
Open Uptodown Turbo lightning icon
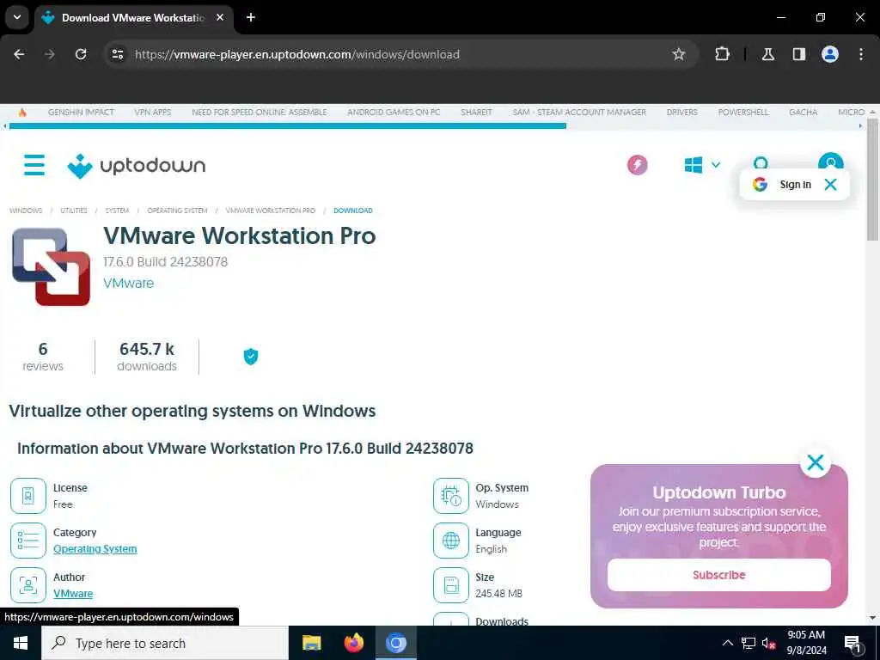click(x=637, y=165)
